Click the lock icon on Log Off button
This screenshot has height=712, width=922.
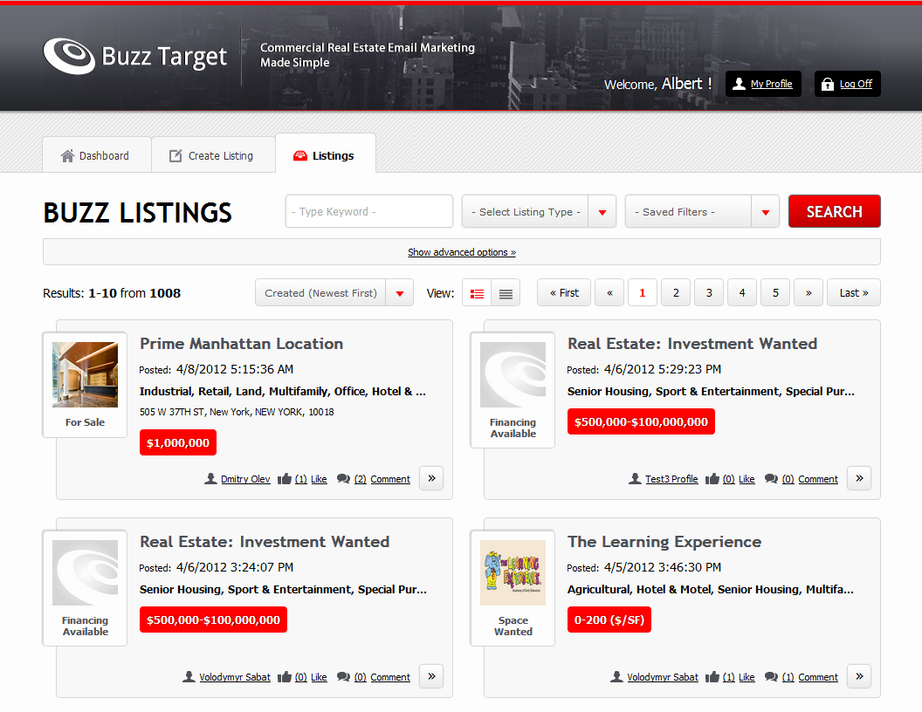click(x=828, y=84)
